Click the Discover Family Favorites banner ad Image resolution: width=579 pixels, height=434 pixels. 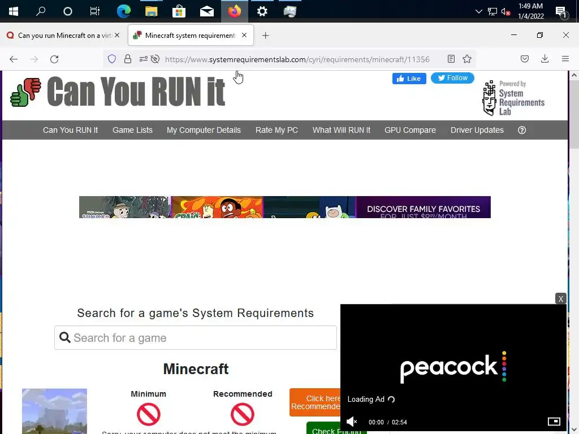(x=285, y=207)
